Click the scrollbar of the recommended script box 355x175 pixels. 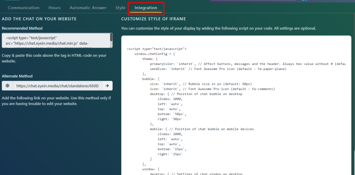pos(111,37)
